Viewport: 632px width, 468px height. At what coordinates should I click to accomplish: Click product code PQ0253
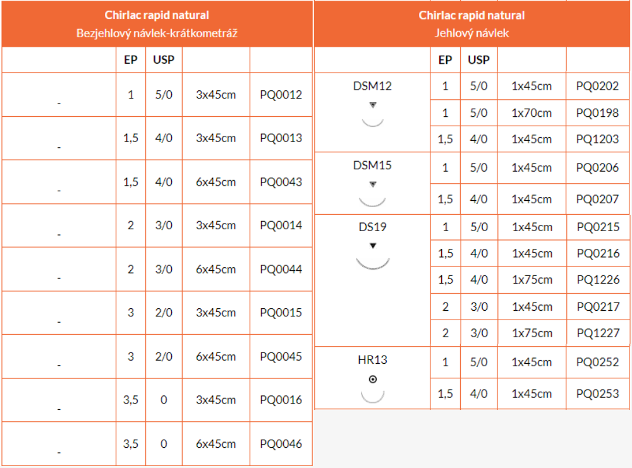pyautogui.click(x=597, y=393)
